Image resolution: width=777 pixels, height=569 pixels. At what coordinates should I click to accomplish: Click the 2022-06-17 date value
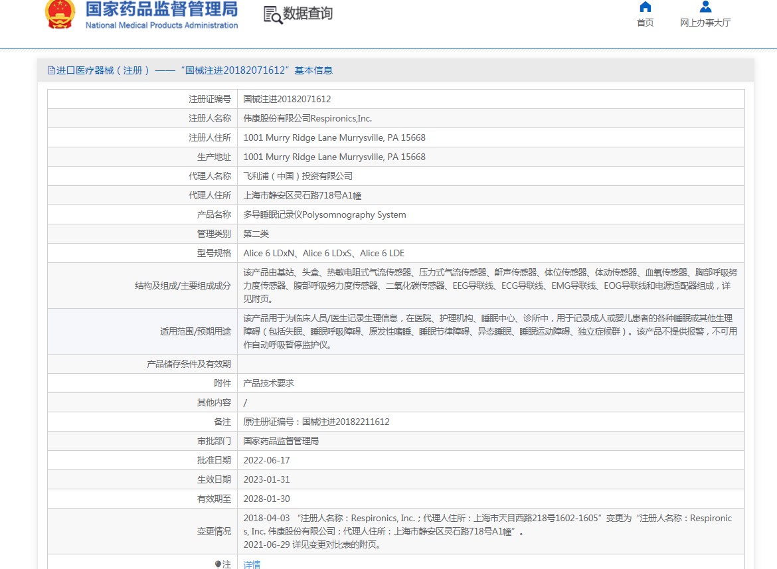266,461
